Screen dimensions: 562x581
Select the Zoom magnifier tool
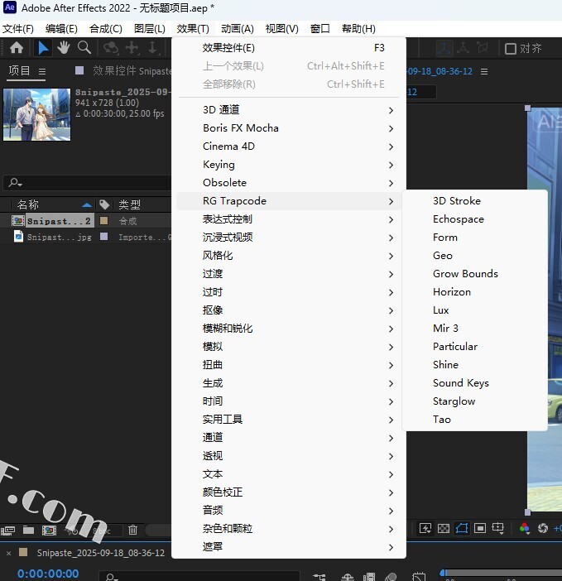point(83,48)
